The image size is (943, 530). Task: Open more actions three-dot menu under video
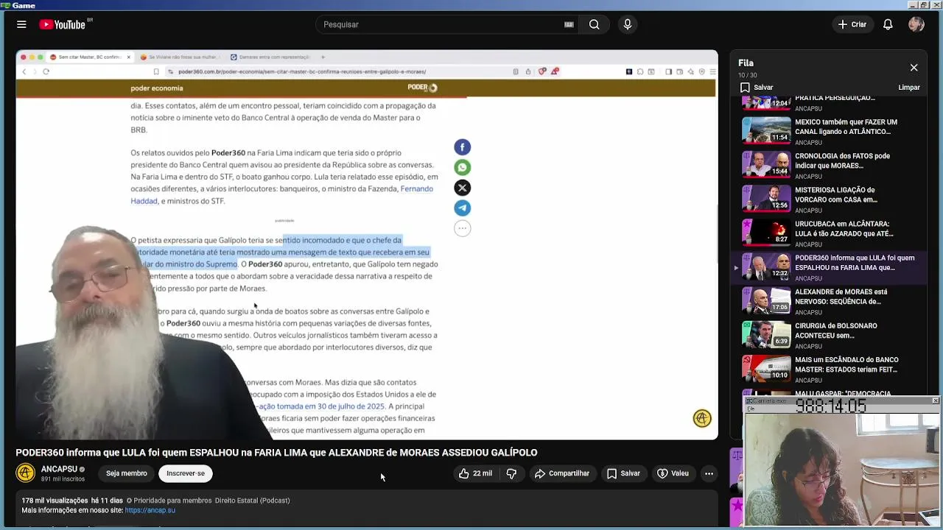click(709, 473)
